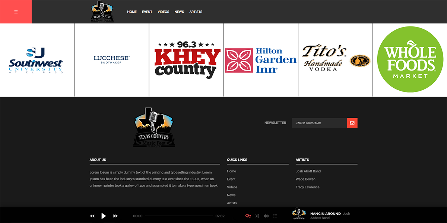Click the ABOUT US heading
The height and width of the screenshot is (223, 447).
(98, 160)
